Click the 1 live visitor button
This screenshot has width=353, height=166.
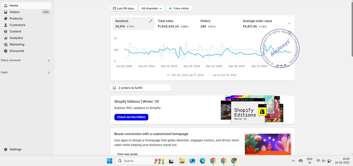pyautogui.click(x=179, y=8)
